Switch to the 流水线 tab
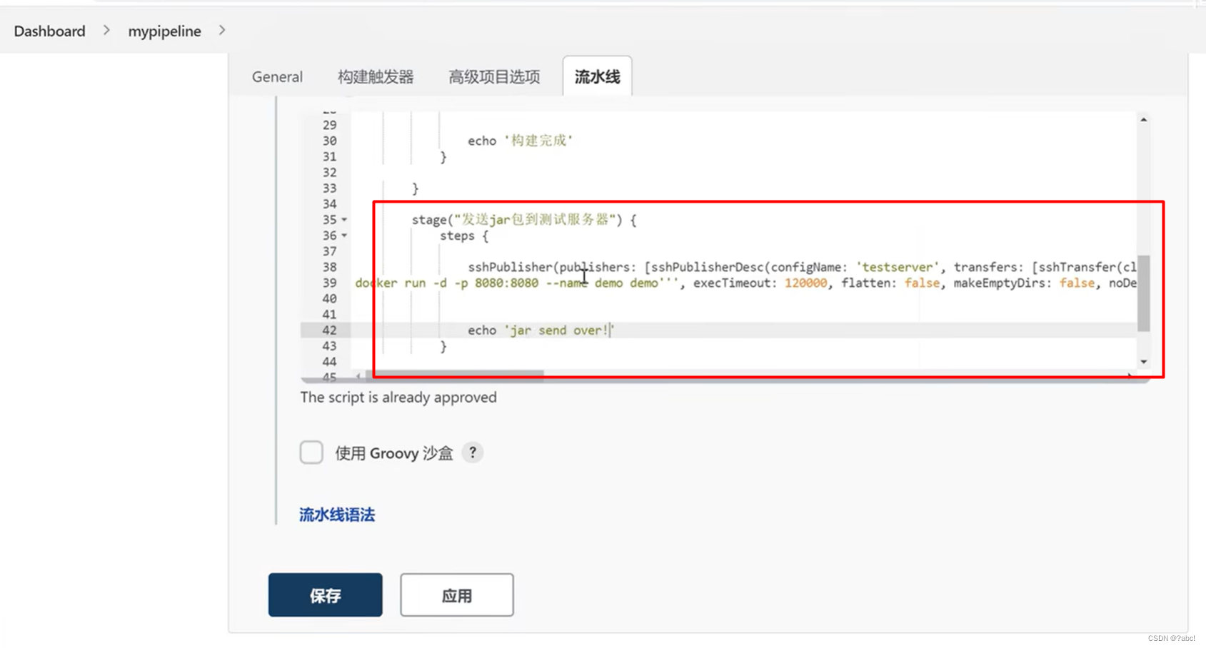 click(x=597, y=76)
